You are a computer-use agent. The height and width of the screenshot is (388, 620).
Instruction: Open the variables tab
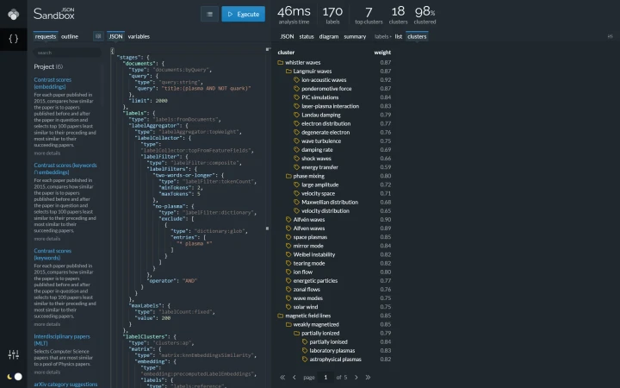(139, 36)
